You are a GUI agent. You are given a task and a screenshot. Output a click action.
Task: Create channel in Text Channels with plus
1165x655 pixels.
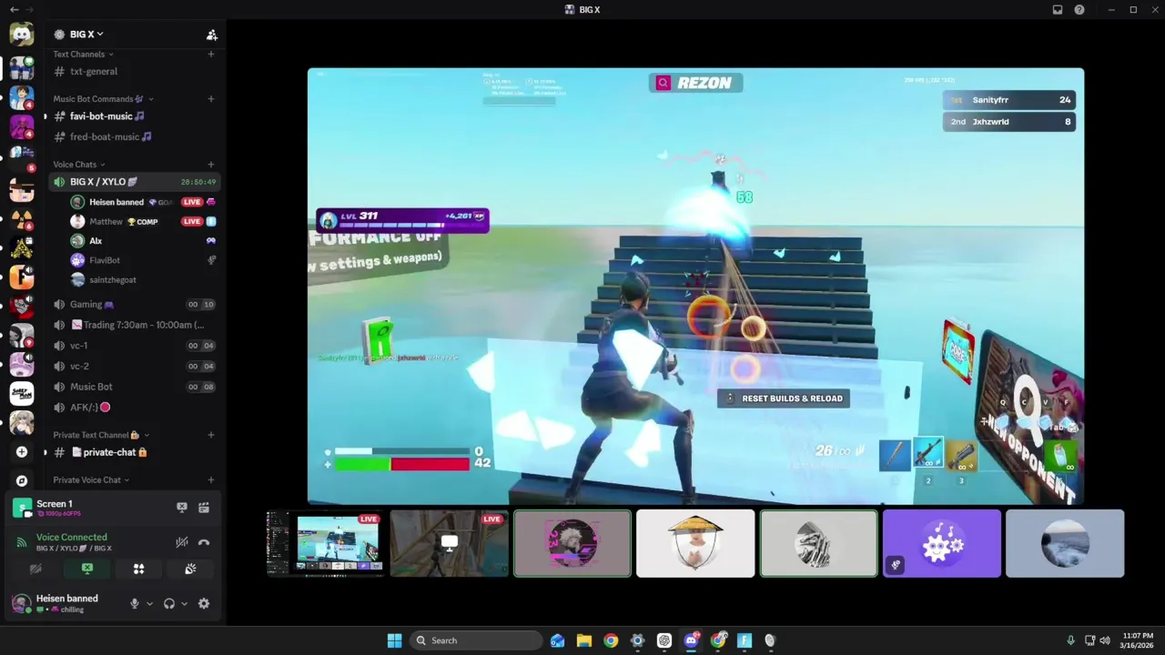tap(211, 55)
